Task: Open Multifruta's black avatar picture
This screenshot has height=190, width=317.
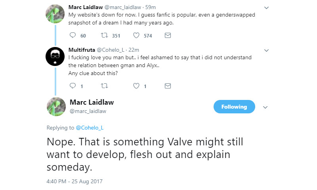Action: pyautogui.click(x=55, y=56)
